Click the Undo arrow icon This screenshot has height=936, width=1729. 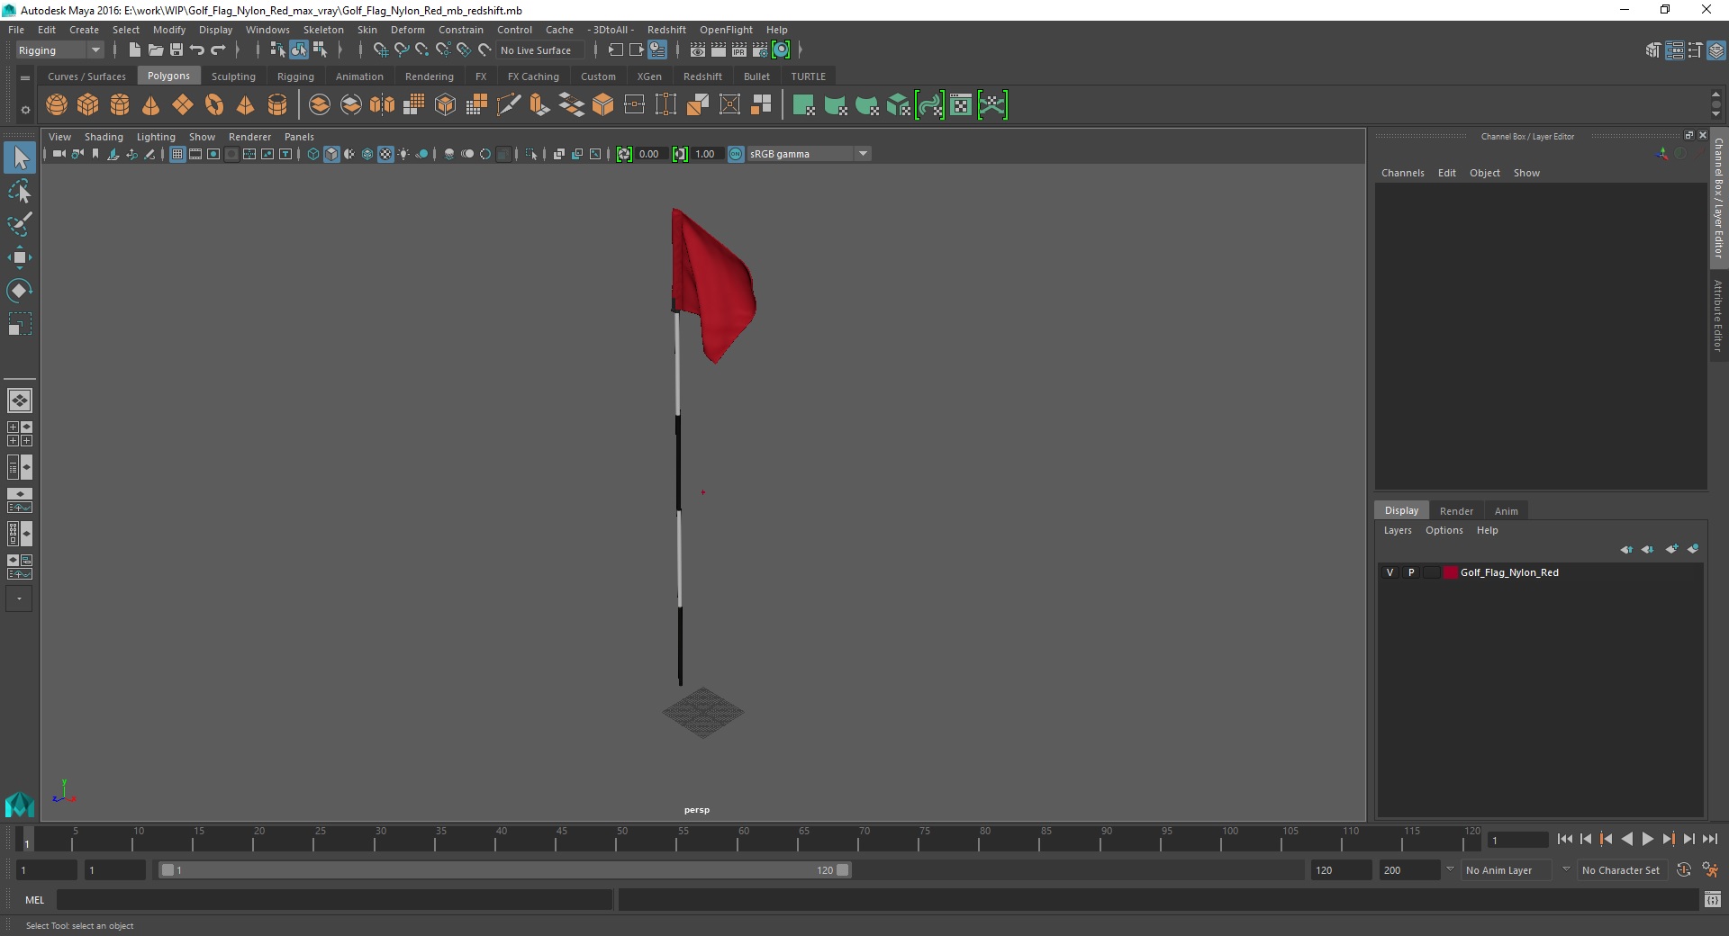[x=197, y=50]
